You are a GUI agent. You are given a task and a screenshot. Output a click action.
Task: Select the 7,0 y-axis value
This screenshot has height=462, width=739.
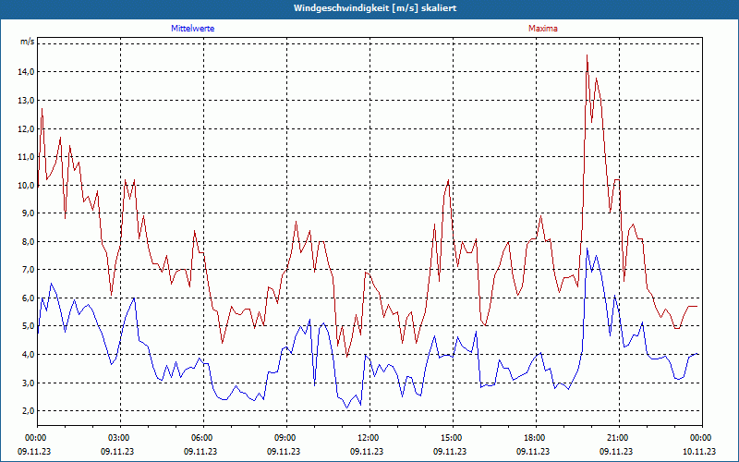pyautogui.click(x=29, y=270)
